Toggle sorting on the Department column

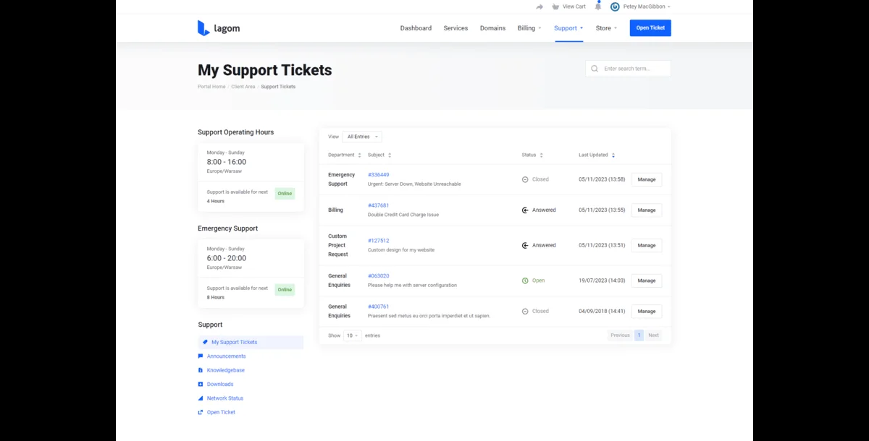coord(360,155)
